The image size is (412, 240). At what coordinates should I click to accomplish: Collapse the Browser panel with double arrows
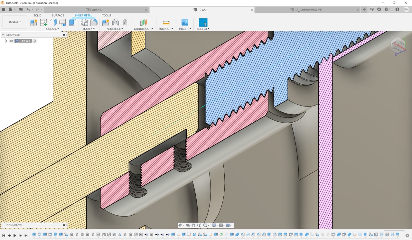click(3, 35)
